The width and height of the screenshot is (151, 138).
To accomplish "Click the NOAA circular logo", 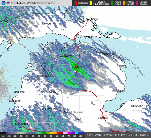I will tap(3, 3).
